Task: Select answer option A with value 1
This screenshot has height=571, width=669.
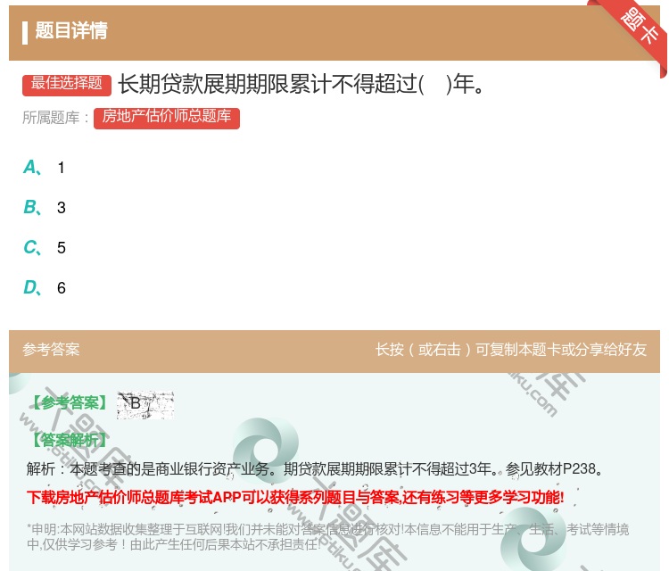Action: pos(44,168)
